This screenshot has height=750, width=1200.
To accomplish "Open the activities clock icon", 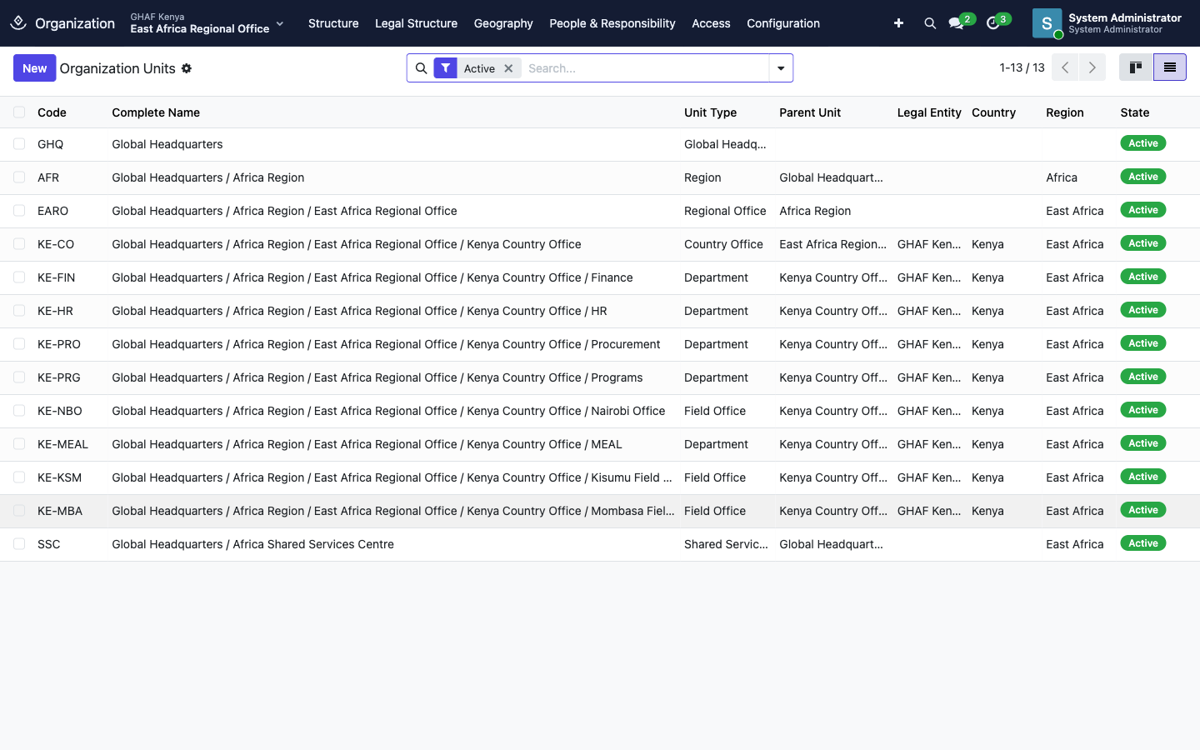I will tap(992, 23).
